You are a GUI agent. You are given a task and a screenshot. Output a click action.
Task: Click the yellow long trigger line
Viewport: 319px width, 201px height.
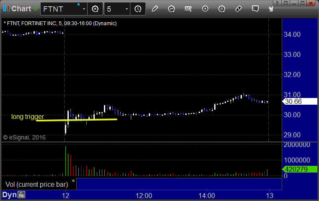77,120
